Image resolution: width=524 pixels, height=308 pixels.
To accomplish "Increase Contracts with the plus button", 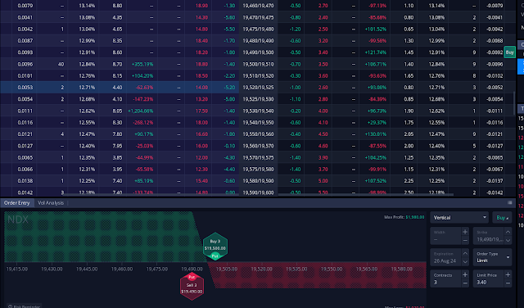I will click(x=465, y=274).
